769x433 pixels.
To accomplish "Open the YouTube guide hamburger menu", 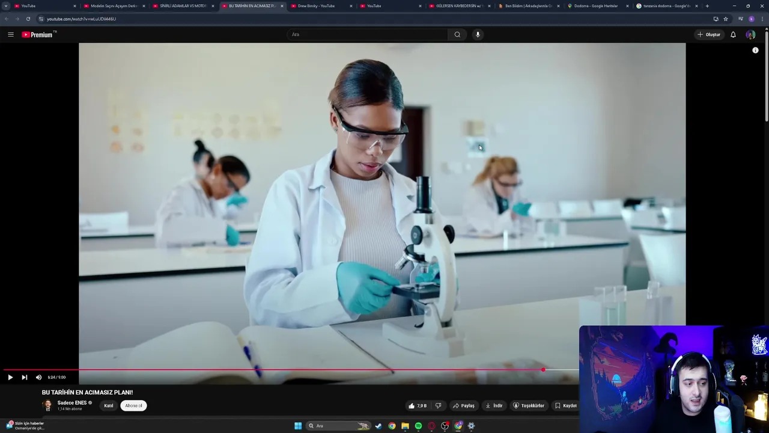I will (x=10, y=34).
